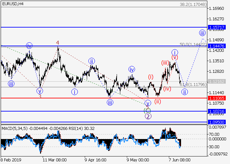Click the EURUSD,H4 chart title
The width and height of the screenshot is (230, 164).
pyautogui.click(x=12, y=3)
